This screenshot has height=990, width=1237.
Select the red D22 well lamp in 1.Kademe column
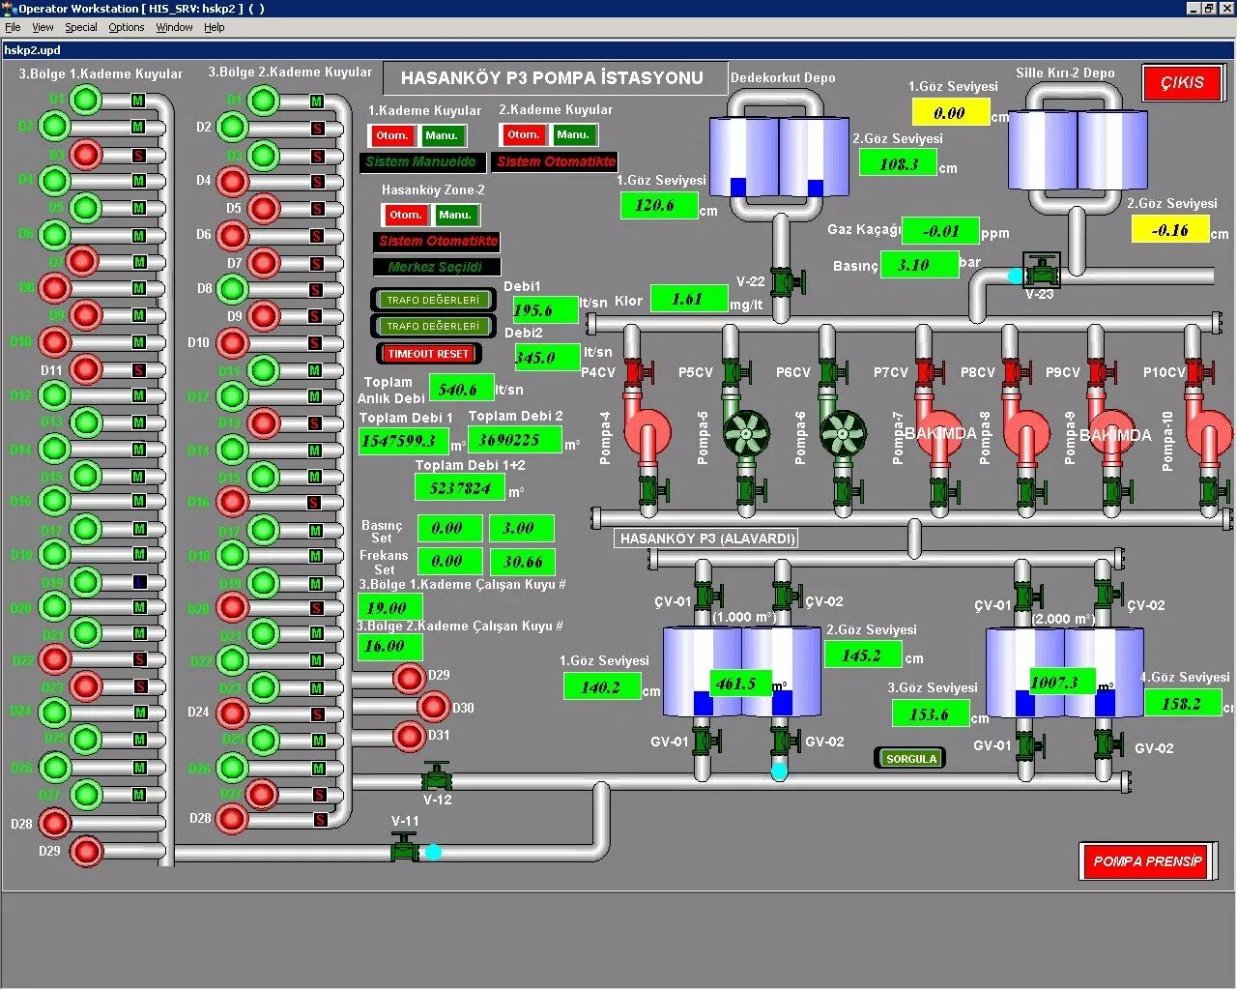coord(55,659)
